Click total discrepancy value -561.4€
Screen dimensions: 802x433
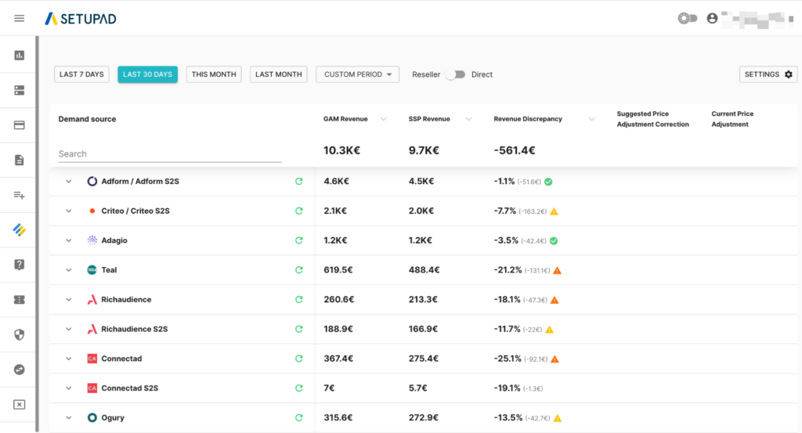tap(515, 150)
